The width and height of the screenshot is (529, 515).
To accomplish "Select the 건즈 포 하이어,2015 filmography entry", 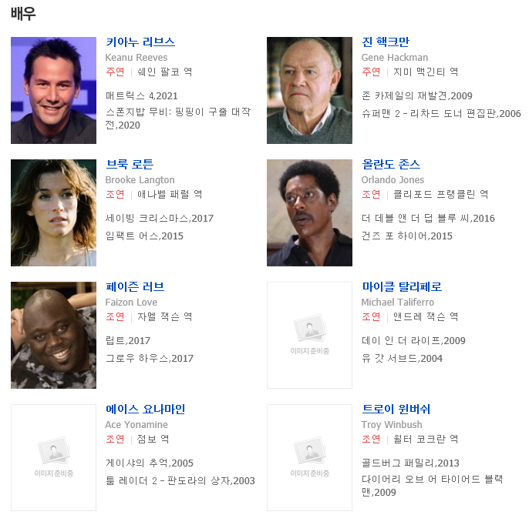I will pyautogui.click(x=407, y=236).
